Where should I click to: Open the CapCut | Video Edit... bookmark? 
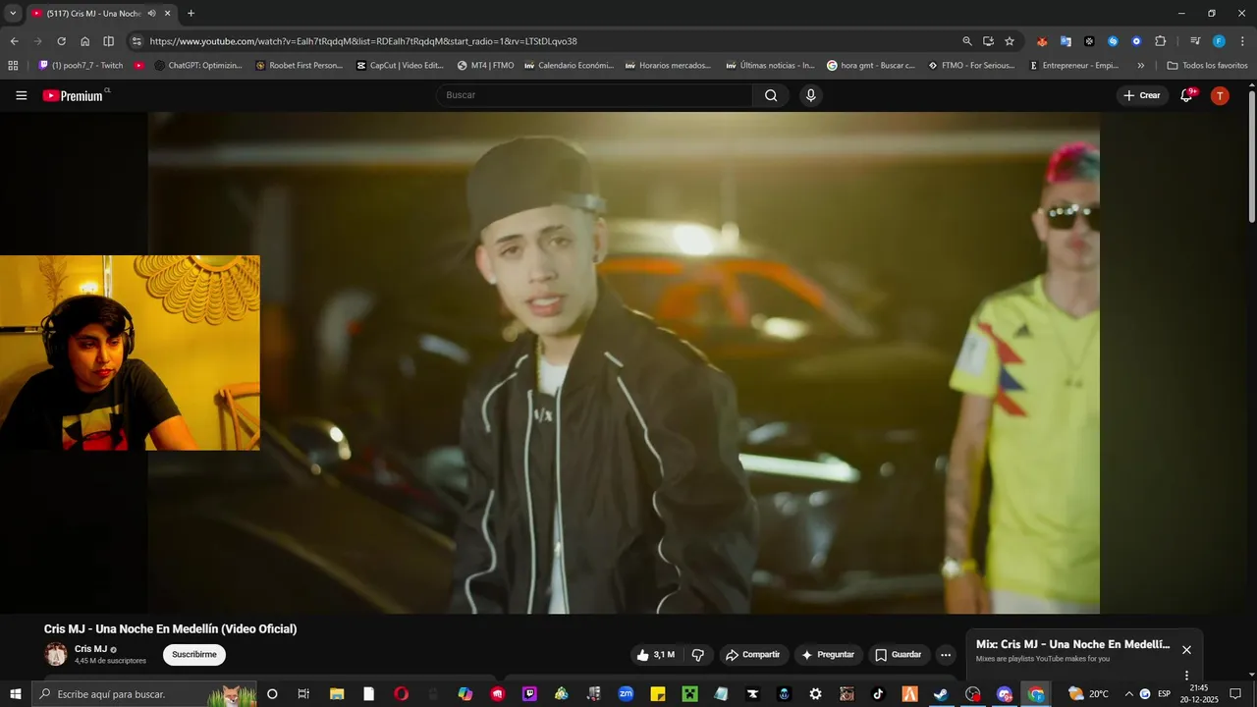pyautogui.click(x=400, y=66)
